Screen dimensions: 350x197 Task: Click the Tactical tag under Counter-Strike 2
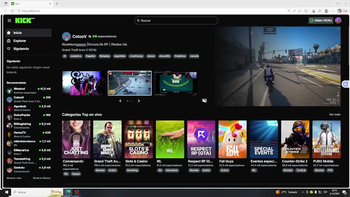point(301,170)
